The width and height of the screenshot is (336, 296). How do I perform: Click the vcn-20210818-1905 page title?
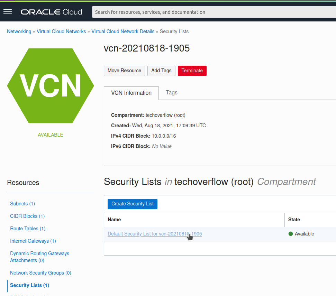pos(147,48)
